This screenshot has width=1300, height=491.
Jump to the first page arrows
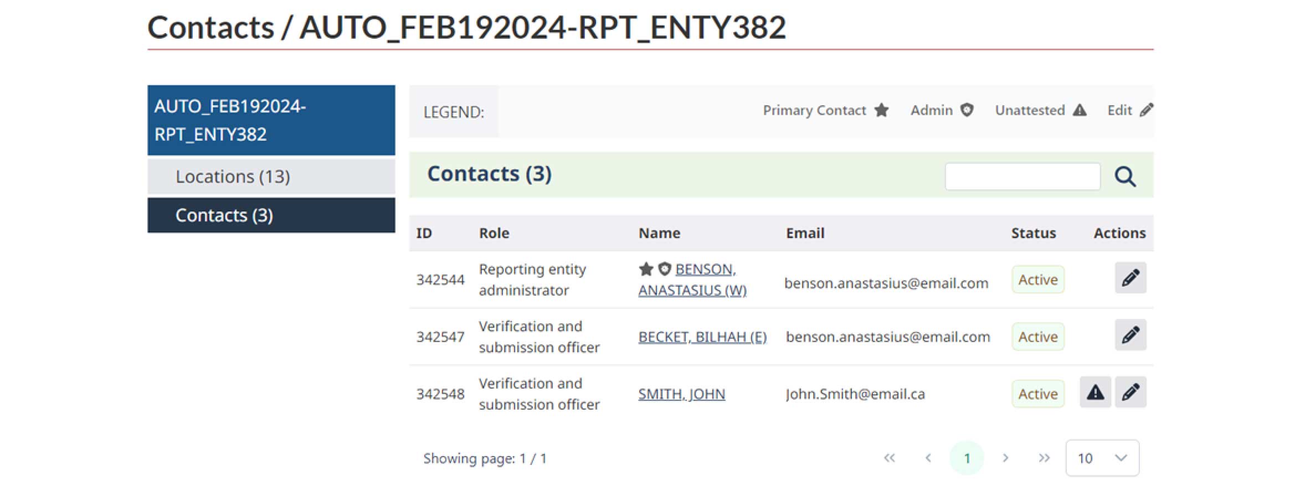[x=890, y=458]
